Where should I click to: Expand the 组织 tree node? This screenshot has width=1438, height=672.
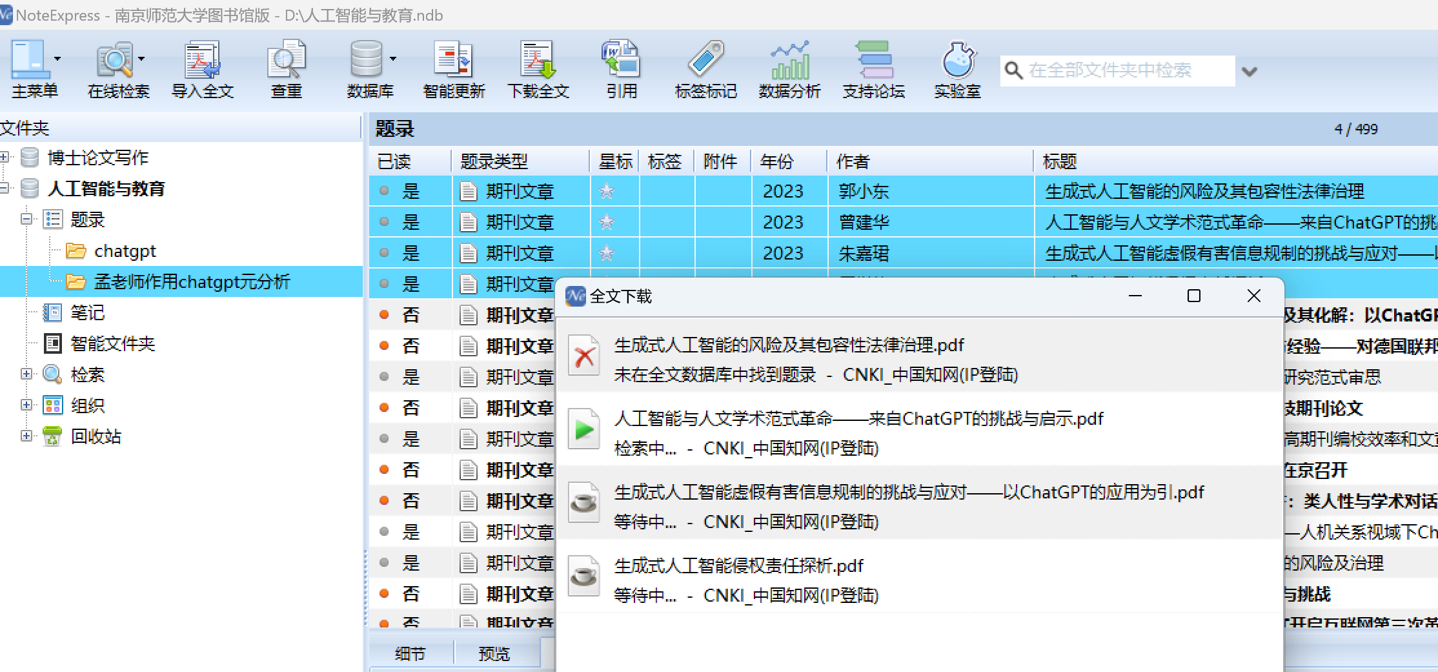click(x=26, y=405)
